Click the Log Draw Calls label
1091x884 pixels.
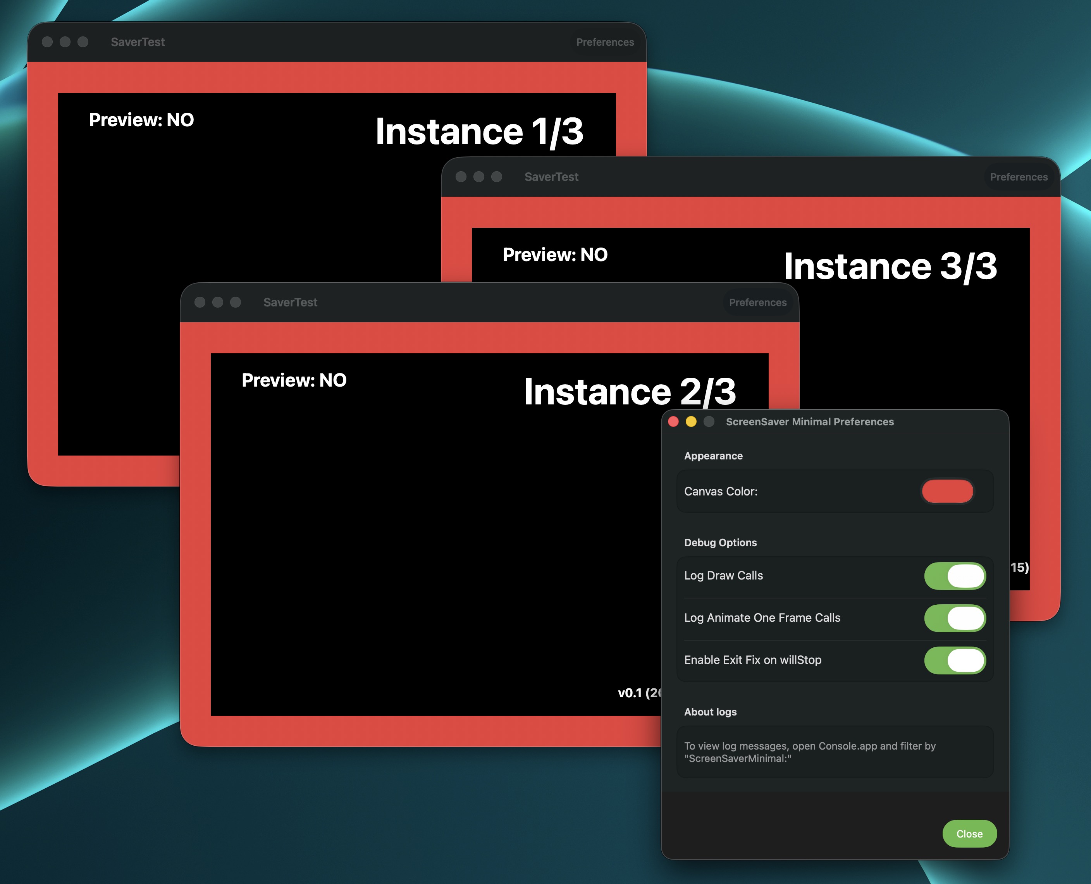(x=723, y=575)
